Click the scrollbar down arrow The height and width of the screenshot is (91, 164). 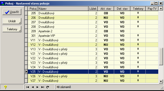coord(161,81)
